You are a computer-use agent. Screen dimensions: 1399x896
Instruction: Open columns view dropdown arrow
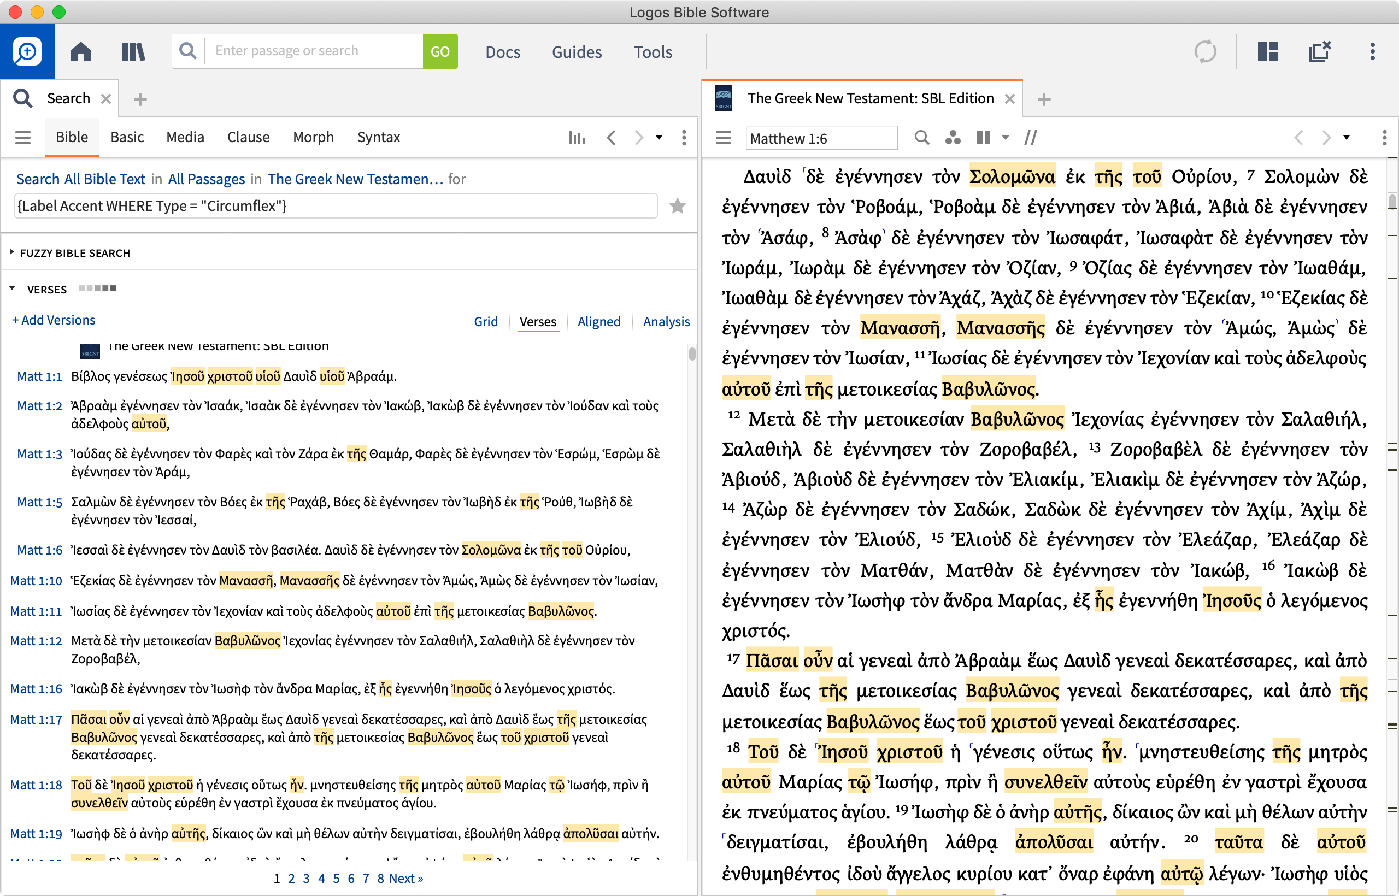click(1005, 138)
